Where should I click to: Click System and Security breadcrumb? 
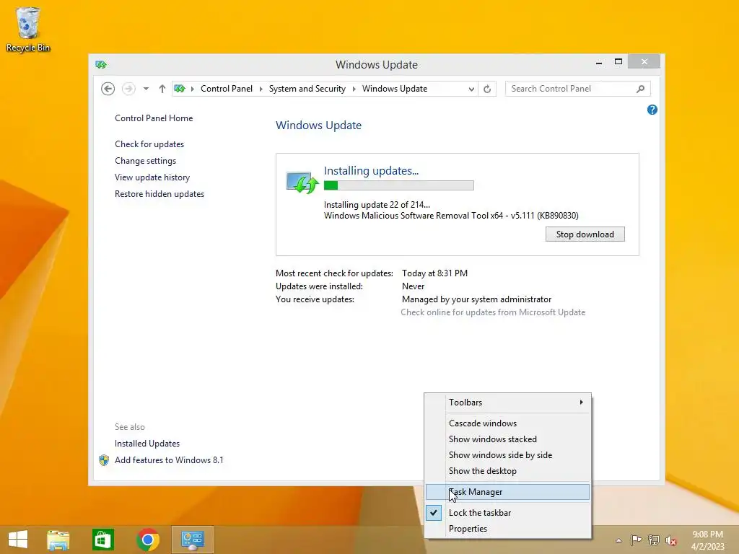click(x=307, y=89)
